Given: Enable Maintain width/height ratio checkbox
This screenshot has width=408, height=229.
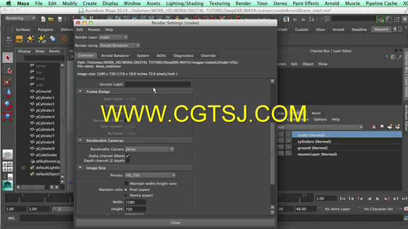Looking at the screenshot, I should pyautogui.click(x=126, y=183).
